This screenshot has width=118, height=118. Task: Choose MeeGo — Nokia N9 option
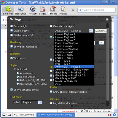click(x=74, y=81)
